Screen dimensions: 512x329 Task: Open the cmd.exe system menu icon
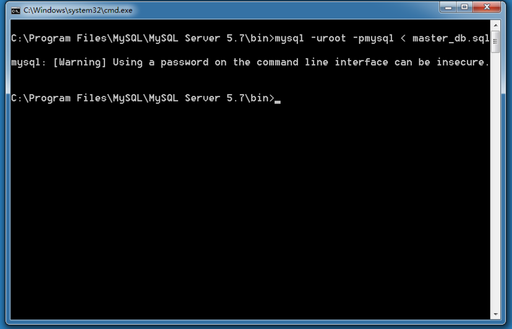point(15,11)
